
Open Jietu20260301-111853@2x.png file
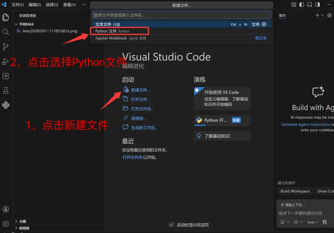49,31
